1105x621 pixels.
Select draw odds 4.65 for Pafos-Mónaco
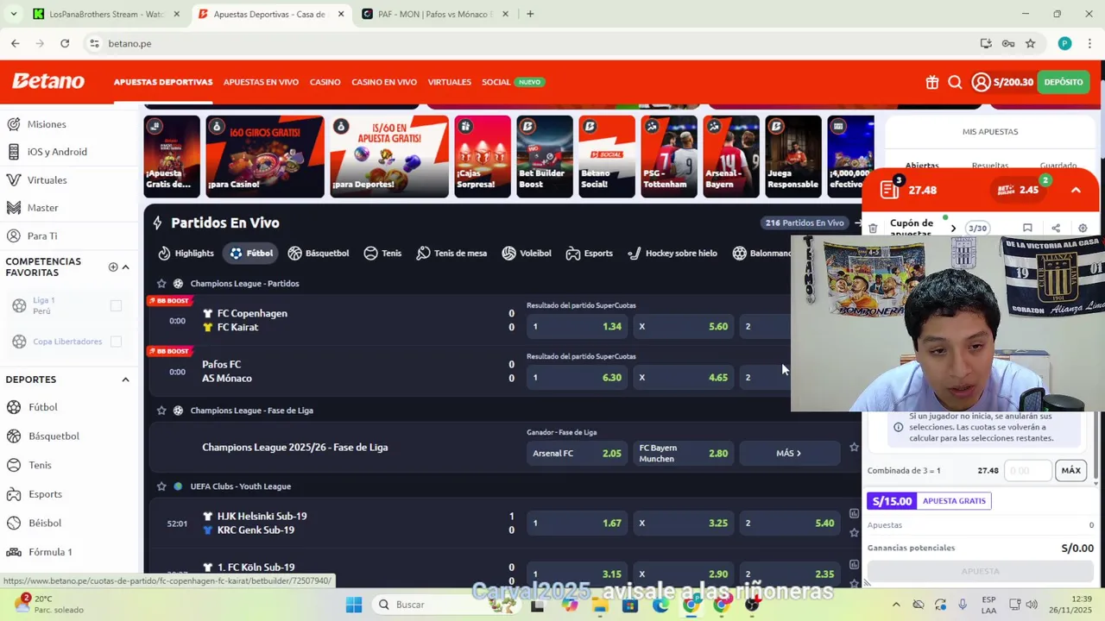pyautogui.click(x=683, y=378)
